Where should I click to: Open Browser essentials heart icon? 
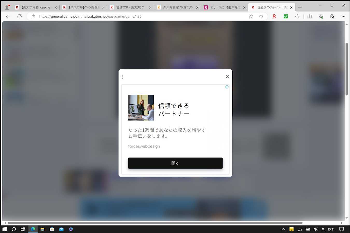(x=321, y=16)
